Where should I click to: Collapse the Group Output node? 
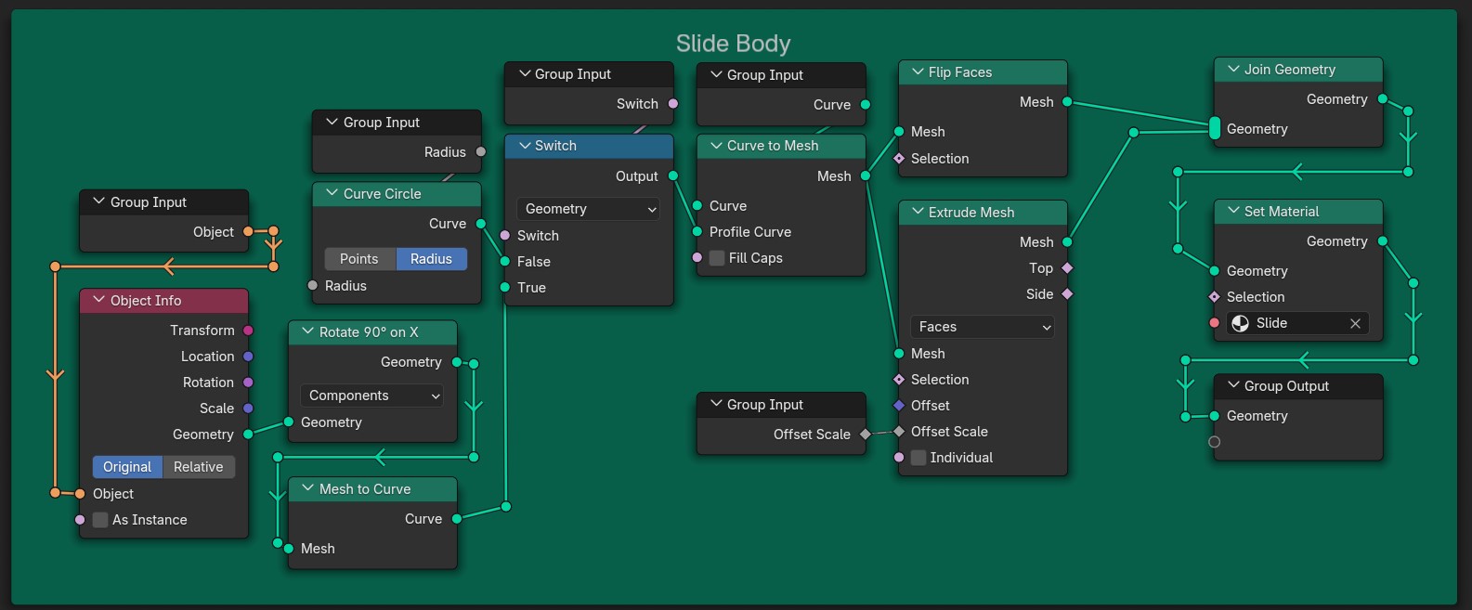(x=1233, y=385)
